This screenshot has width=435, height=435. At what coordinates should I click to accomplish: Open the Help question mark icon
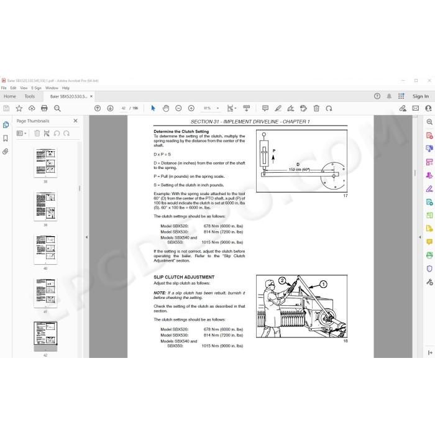click(x=377, y=96)
